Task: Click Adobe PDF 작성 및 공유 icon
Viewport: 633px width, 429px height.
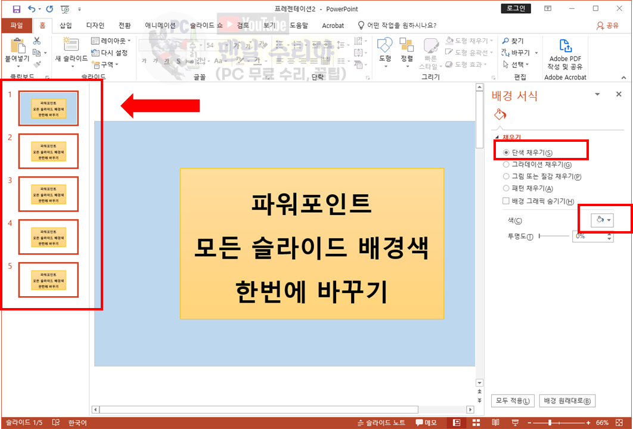Action: [565, 54]
